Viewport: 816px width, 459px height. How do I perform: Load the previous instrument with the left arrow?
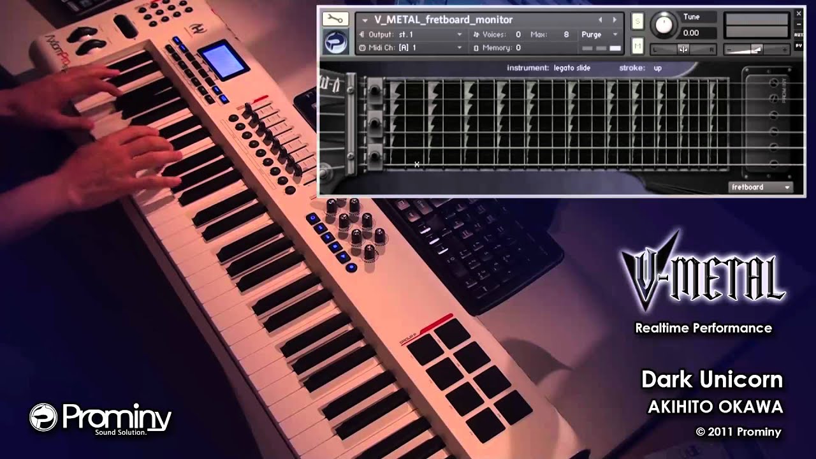pos(600,20)
